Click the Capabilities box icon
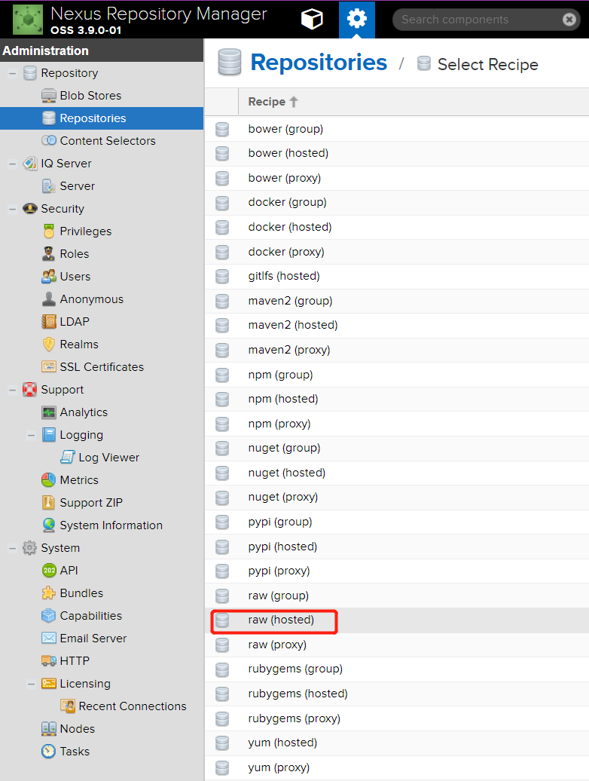Viewport: 589px width, 781px height. click(49, 616)
